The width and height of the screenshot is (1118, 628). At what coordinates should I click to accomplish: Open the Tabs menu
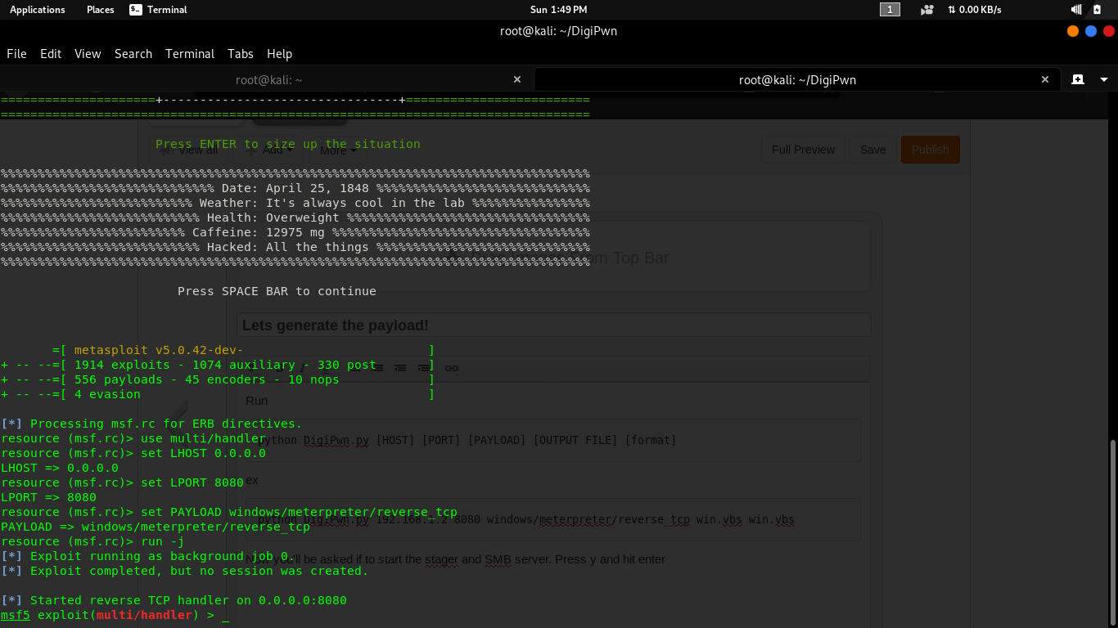point(241,53)
